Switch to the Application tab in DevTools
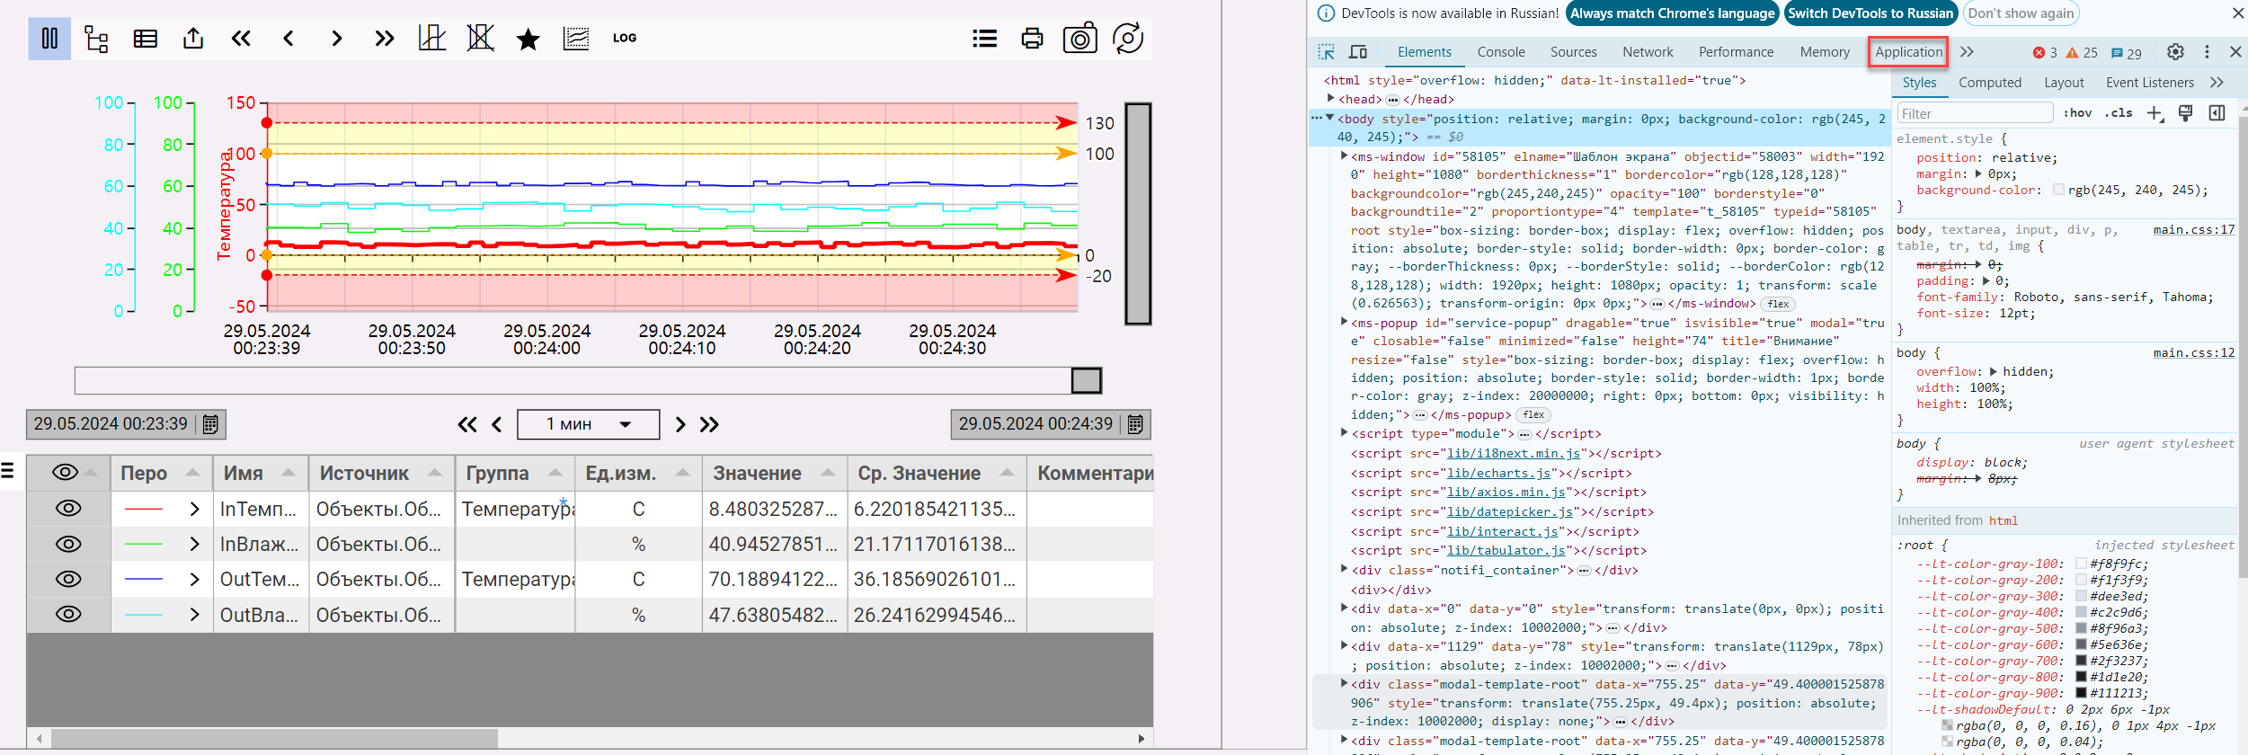Viewport: 2248px width, 755px height. click(1908, 52)
